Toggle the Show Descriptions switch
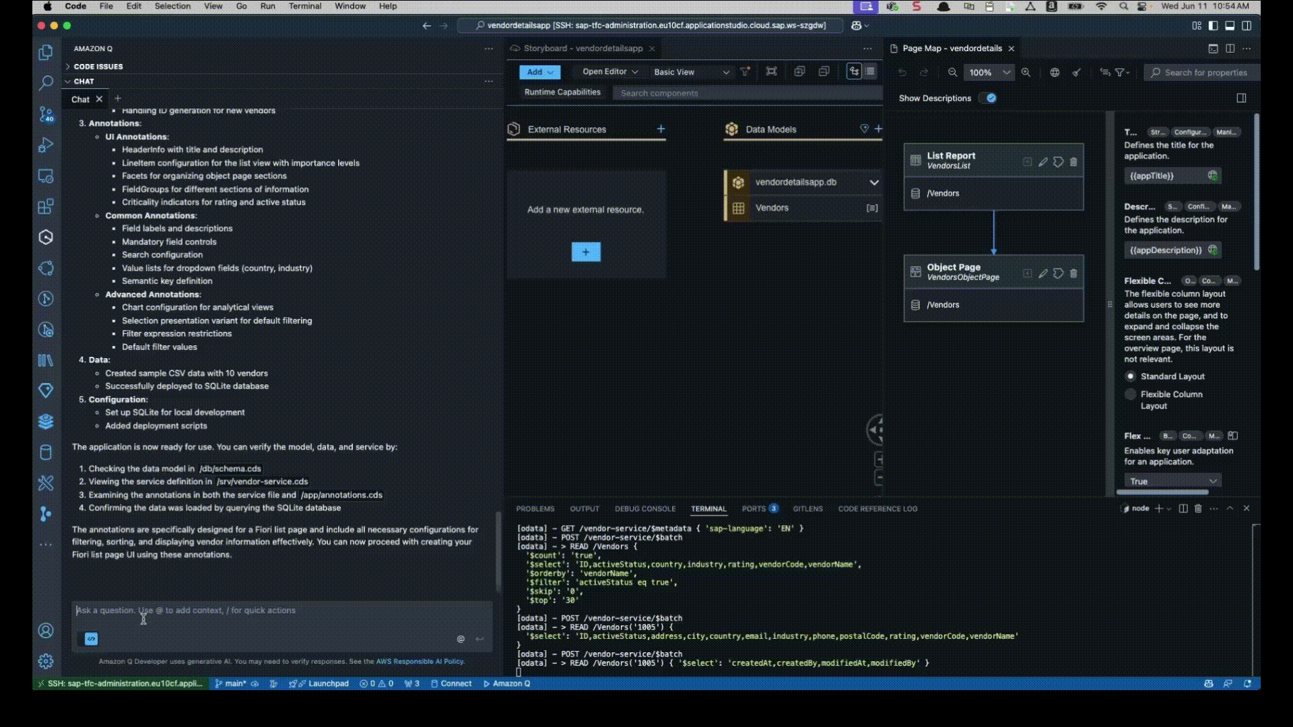The width and height of the screenshot is (1293, 727). click(989, 98)
